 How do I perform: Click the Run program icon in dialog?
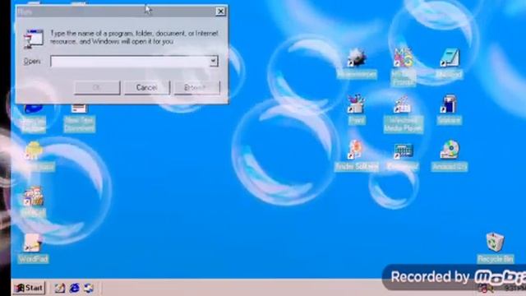click(34, 39)
